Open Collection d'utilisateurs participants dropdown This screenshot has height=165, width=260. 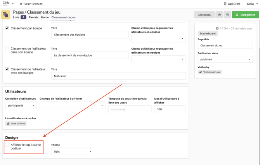21,105
